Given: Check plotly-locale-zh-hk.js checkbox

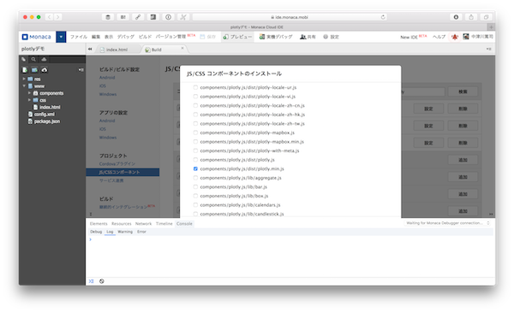Looking at the screenshot, I should [x=195, y=115].
